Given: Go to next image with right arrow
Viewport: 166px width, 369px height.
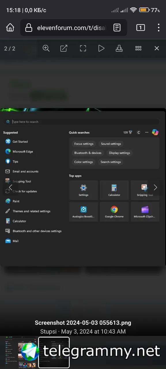Looking at the screenshot, I should [155, 187].
